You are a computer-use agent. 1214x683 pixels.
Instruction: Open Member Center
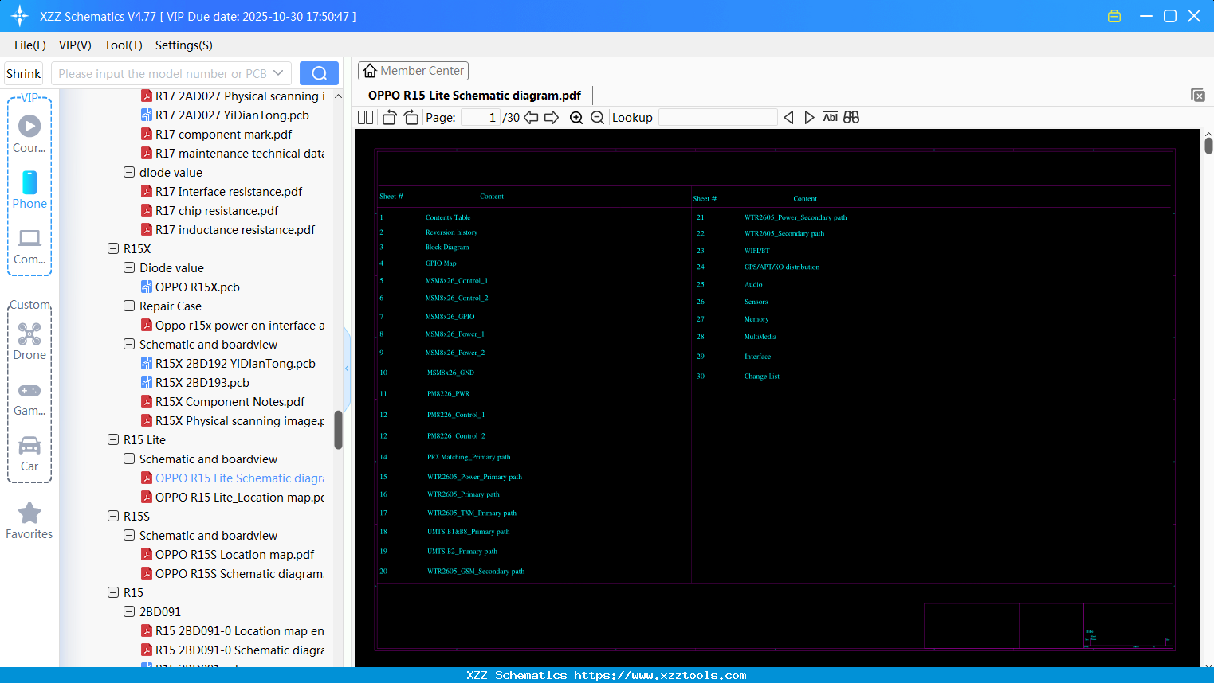coord(413,71)
